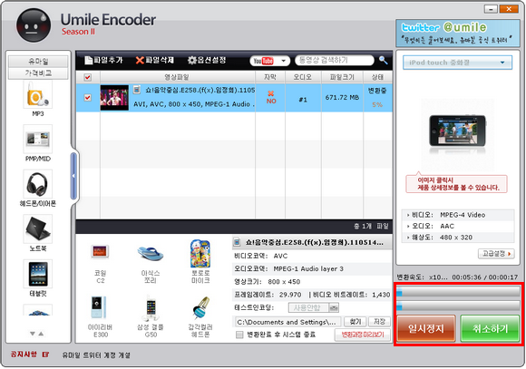The width and height of the screenshot is (526, 369).
Task: Click the 671.72 MB file size cell
Action: [342, 98]
